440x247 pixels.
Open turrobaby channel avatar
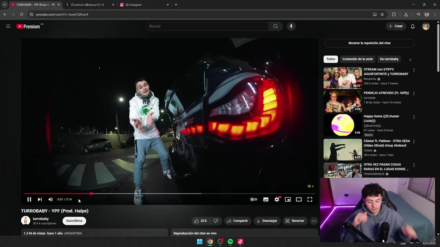coord(25,221)
